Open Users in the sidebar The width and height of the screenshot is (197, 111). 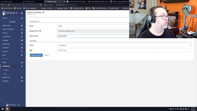click(5, 63)
